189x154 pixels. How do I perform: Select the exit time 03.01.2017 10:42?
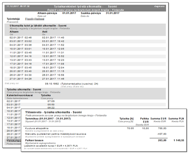pos(53,41)
